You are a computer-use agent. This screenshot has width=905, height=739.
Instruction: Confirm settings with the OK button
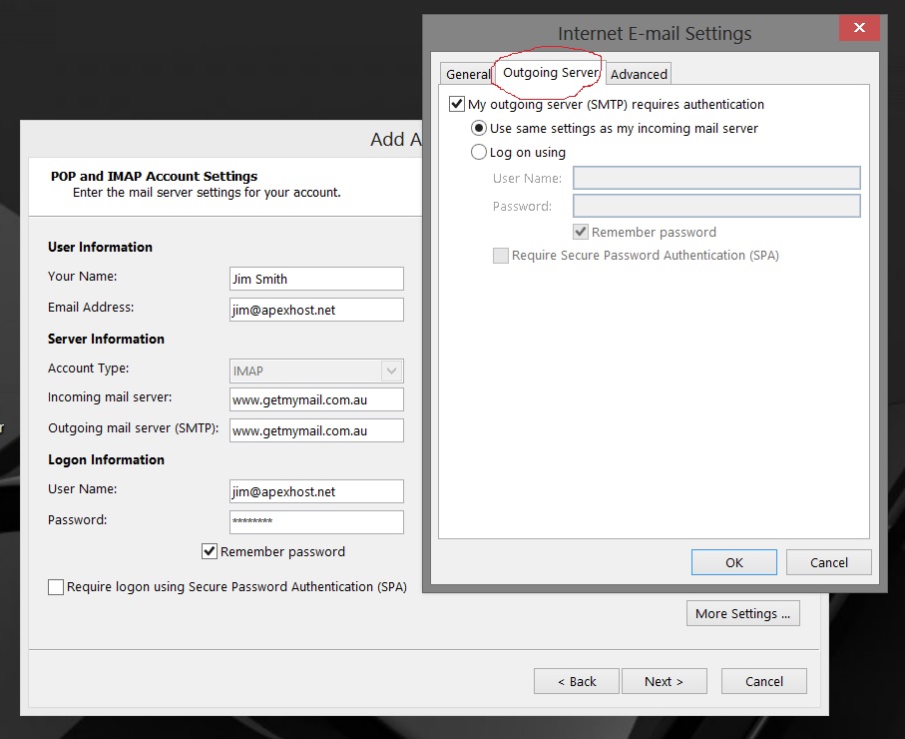coord(733,561)
